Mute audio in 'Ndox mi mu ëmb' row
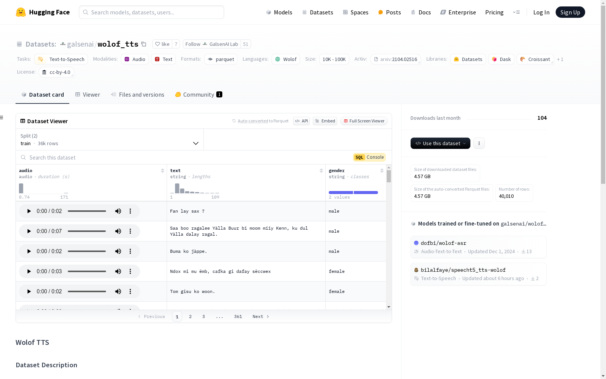This screenshot has width=606, height=379. pos(118,271)
